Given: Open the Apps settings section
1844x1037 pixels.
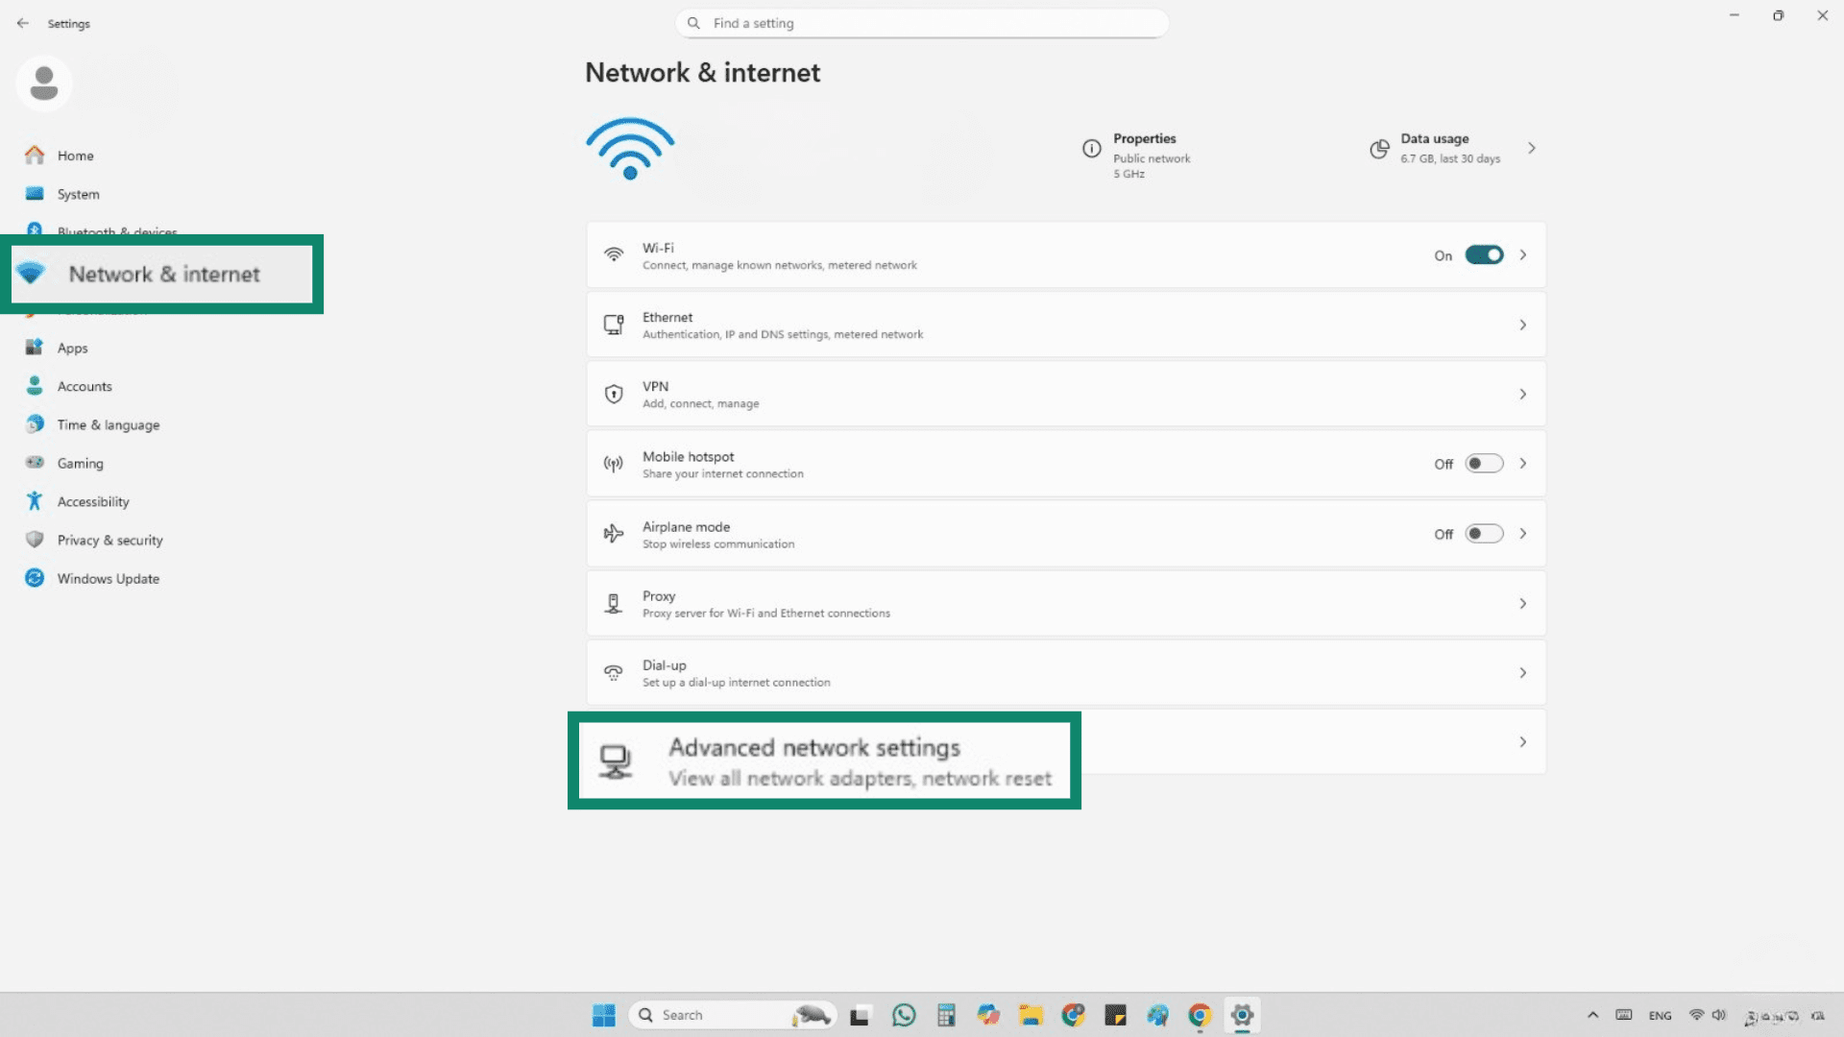Looking at the screenshot, I should click(72, 348).
